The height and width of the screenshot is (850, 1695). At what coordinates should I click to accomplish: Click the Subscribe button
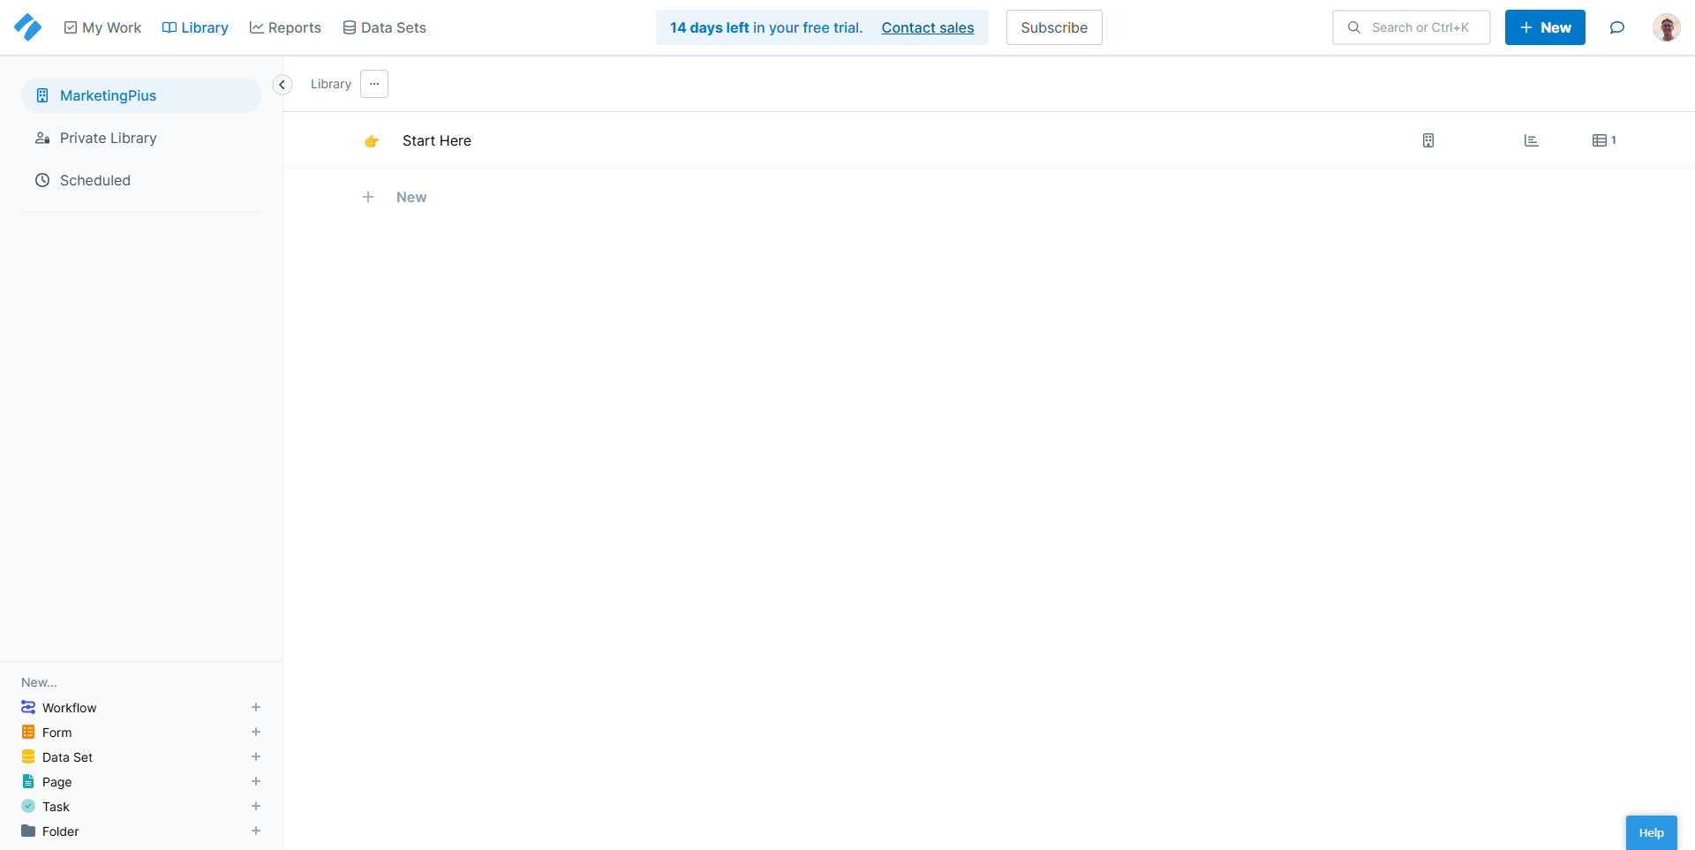1053,27
